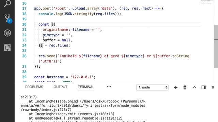Click 'JSON.stringify' in line 18

tap(79, 14)
